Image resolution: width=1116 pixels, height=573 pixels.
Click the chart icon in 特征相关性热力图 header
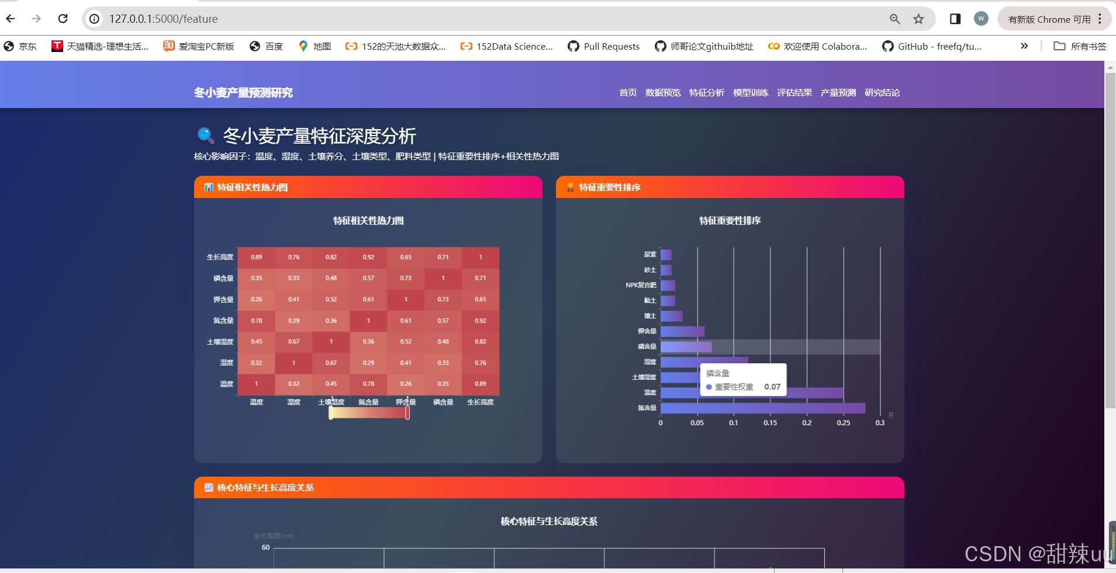[x=209, y=187]
